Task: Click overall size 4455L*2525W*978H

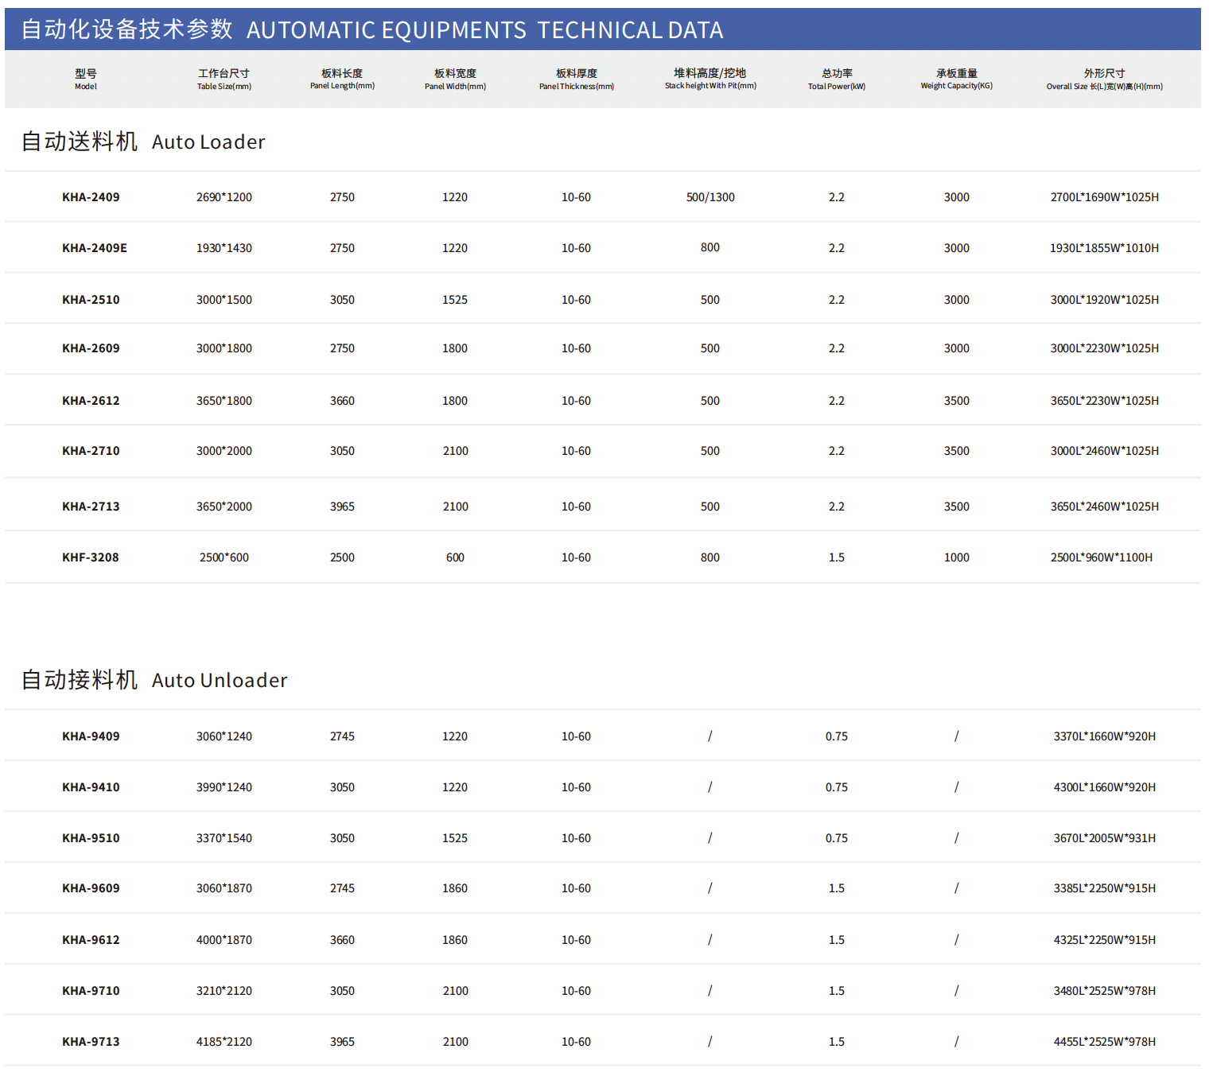Action: tap(1105, 1042)
